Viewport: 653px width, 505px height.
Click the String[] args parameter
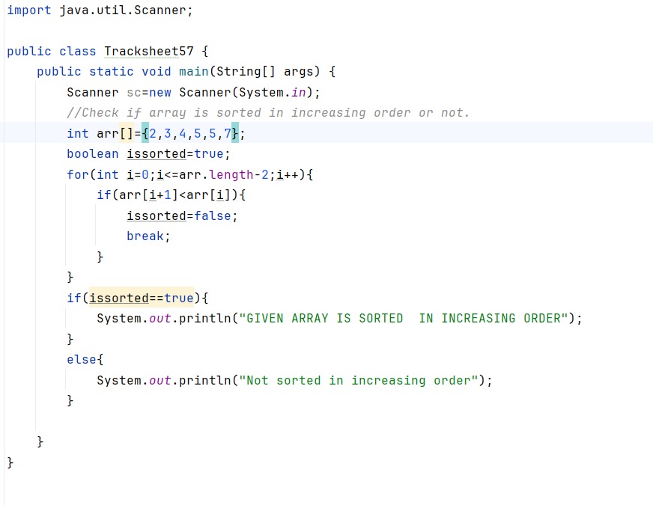tap(264, 72)
